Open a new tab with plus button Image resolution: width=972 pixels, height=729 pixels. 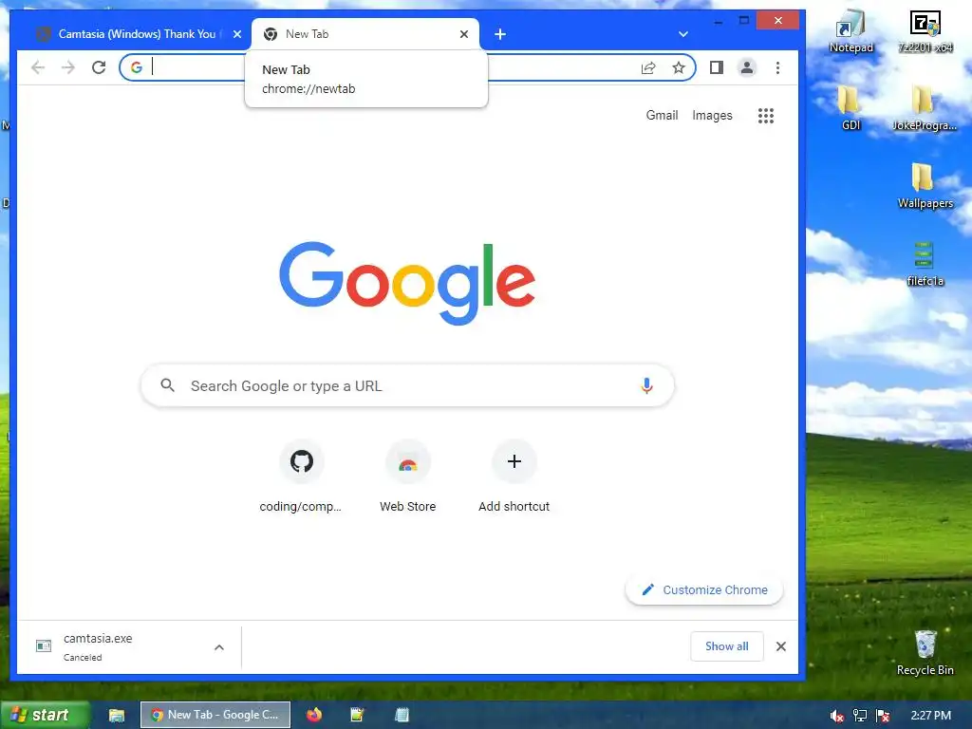(500, 34)
